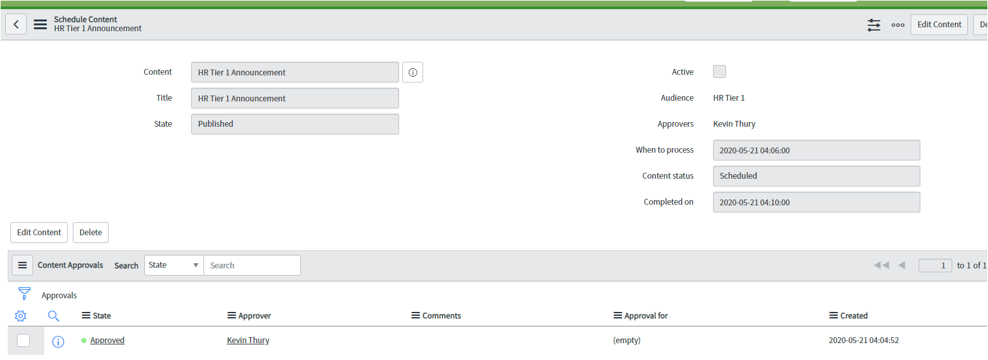The image size is (988, 360).
Task: Open the State column options menu
Action: (x=86, y=316)
